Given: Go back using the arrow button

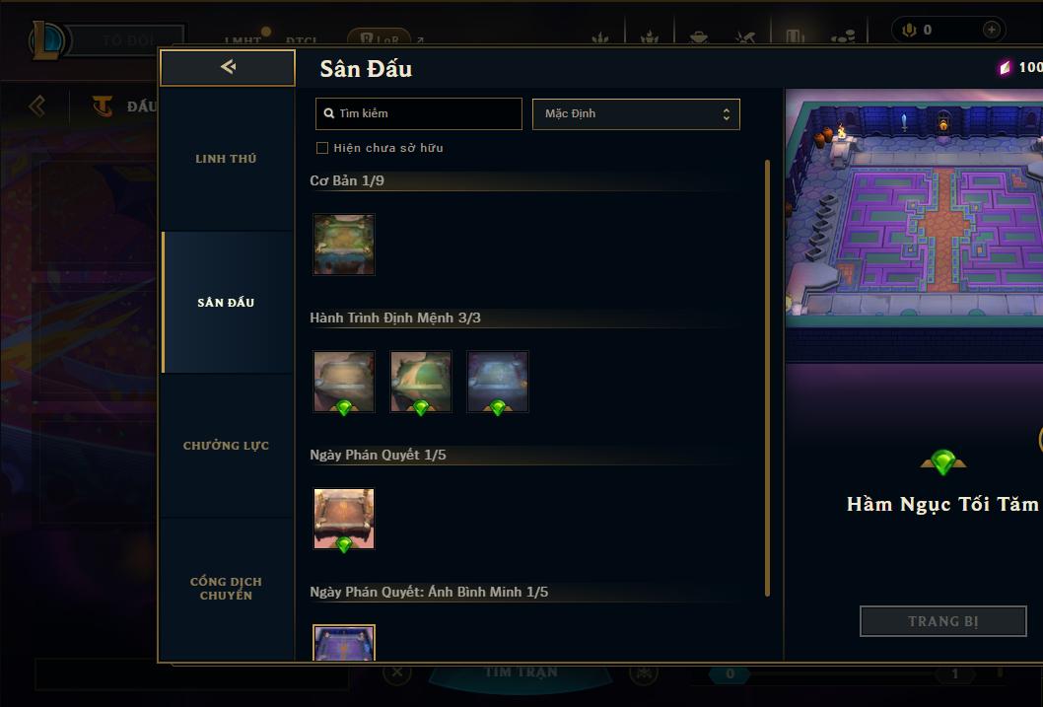Looking at the screenshot, I should click(x=228, y=67).
